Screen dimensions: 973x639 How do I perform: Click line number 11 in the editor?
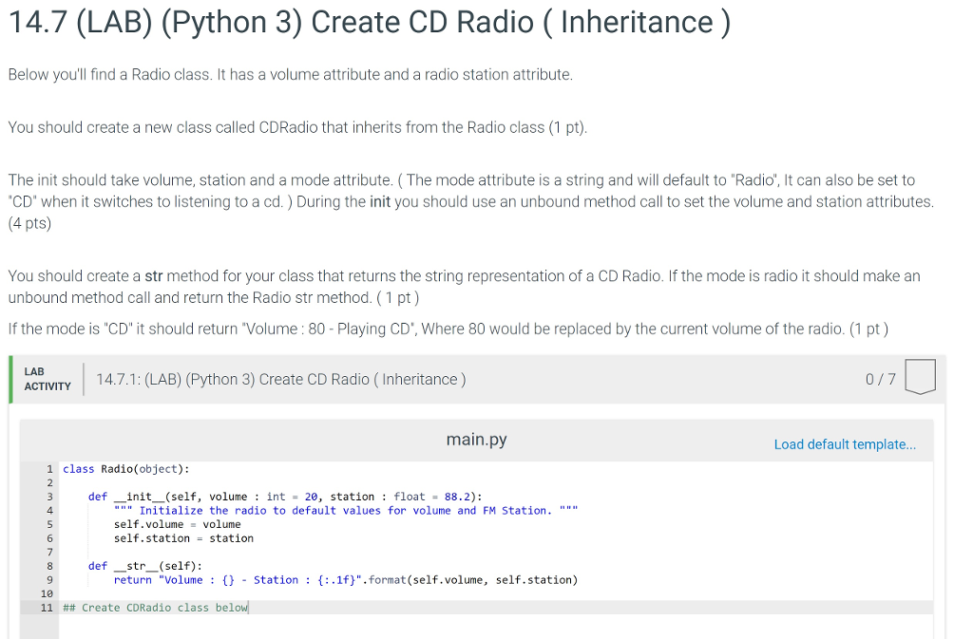[x=47, y=607]
